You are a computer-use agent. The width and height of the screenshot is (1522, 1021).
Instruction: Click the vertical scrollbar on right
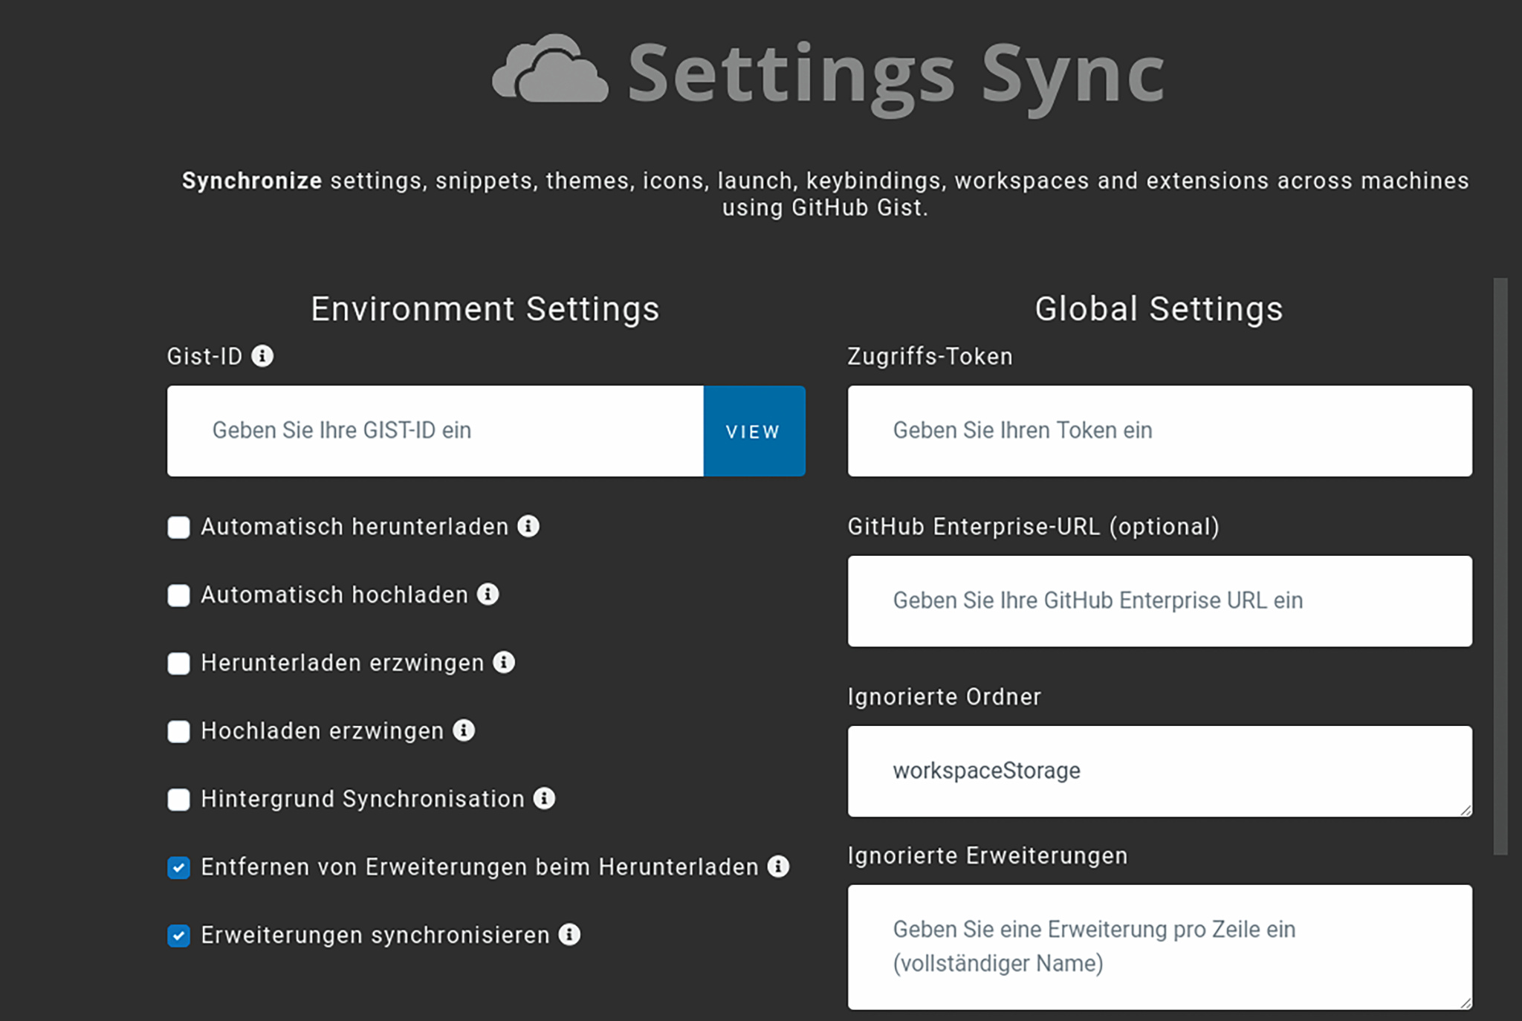[1500, 565]
